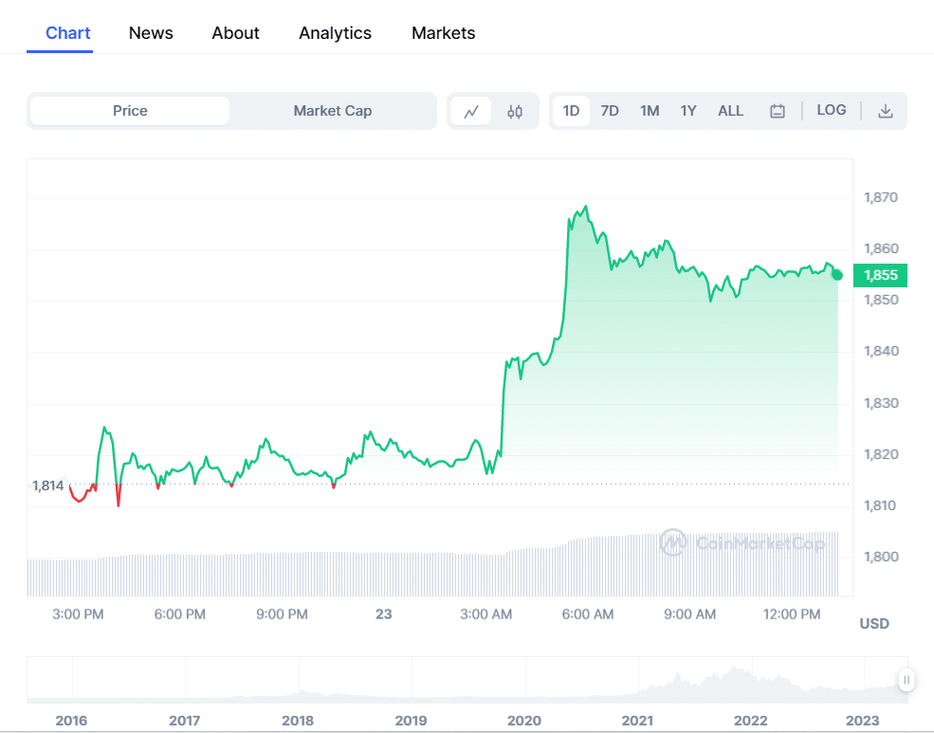Click the 3:00 PM axis label

tap(78, 614)
